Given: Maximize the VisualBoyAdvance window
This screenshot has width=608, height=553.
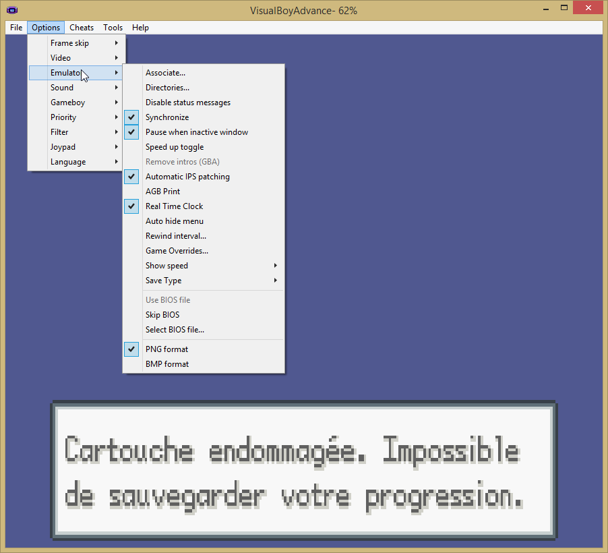Looking at the screenshot, I should [x=564, y=8].
